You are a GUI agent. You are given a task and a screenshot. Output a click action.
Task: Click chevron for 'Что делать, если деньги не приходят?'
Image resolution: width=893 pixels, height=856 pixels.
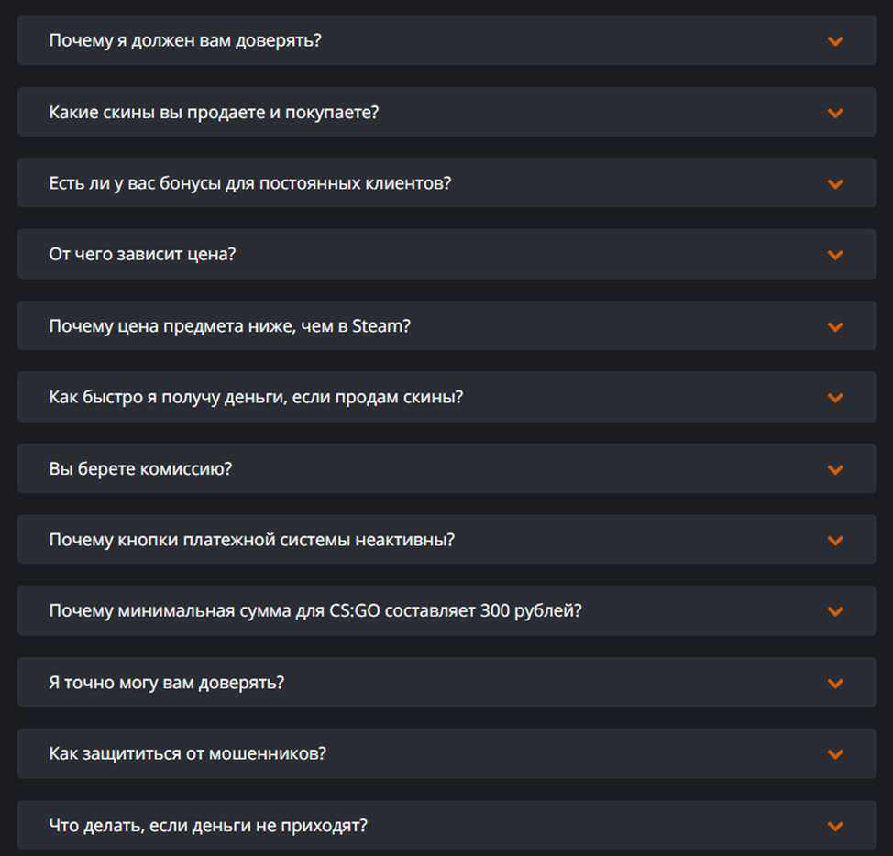click(834, 826)
